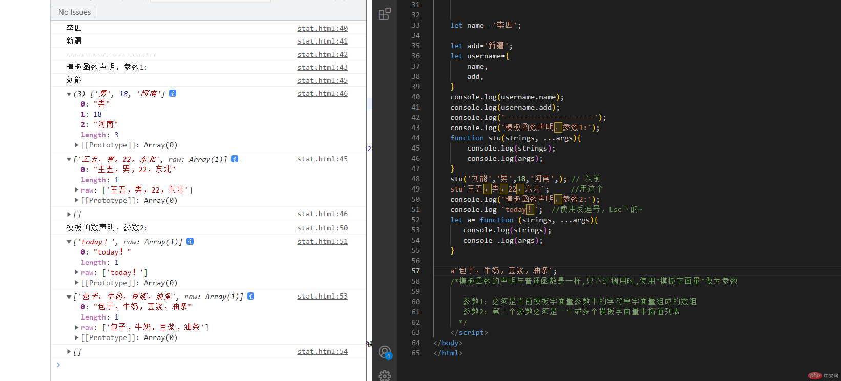This screenshot has width=841, height=381.
Task: Click console output '模板函数声明，参数2:'
Action: pyautogui.click(x=107, y=227)
